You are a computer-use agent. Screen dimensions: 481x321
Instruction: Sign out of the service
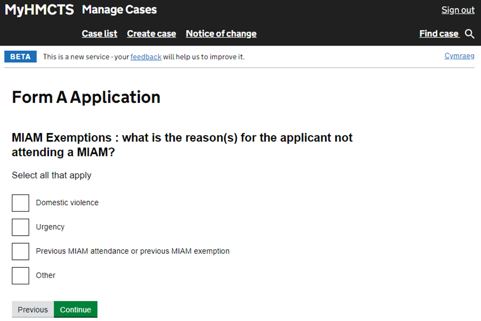[x=457, y=10]
